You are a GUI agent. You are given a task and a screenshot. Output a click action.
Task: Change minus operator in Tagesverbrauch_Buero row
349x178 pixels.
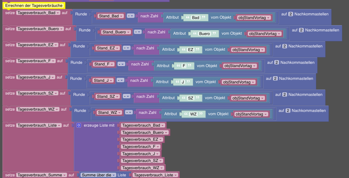coord(138,32)
